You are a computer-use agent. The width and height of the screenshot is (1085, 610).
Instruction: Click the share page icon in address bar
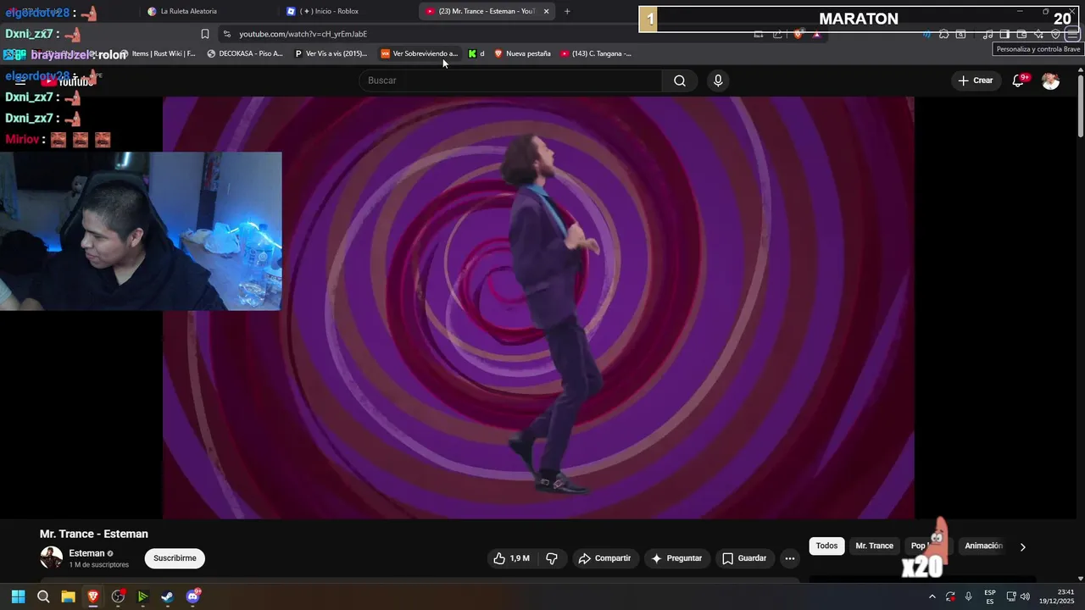(x=777, y=34)
